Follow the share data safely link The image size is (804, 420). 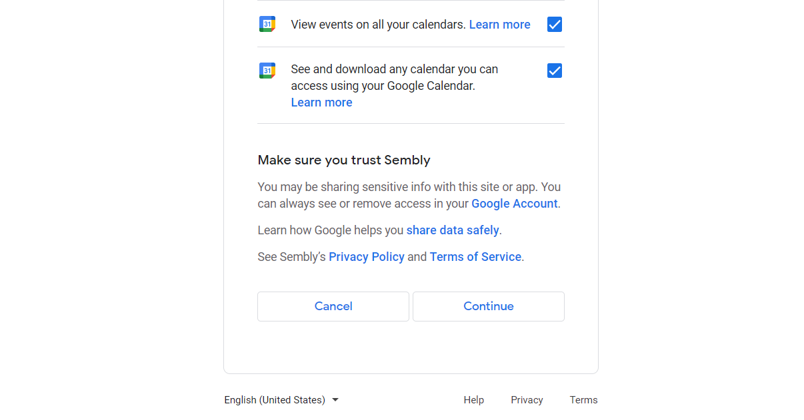(453, 230)
